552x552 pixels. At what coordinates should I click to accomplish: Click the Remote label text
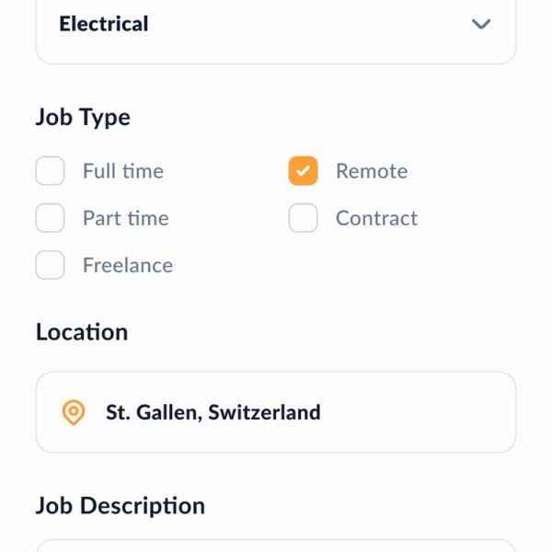click(372, 171)
